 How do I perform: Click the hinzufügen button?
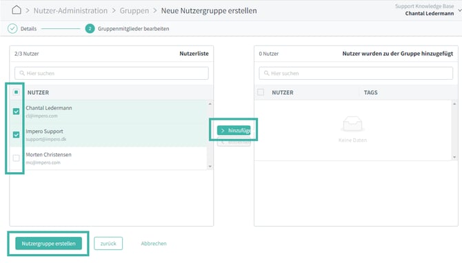click(234, 130)
